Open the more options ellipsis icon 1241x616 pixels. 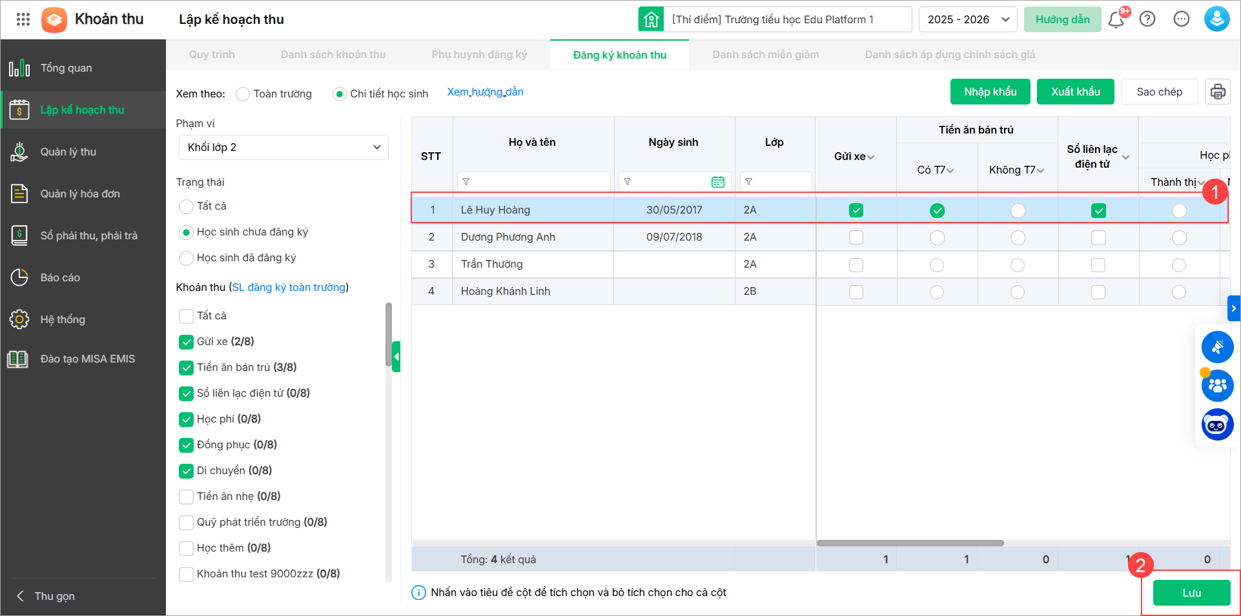[x=1182, y=19]
